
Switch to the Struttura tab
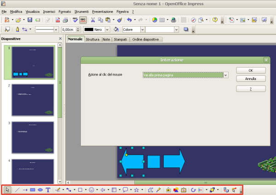(92, 40)
